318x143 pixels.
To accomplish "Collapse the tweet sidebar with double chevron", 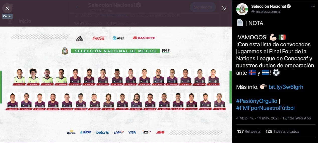I will coord(224,8).
